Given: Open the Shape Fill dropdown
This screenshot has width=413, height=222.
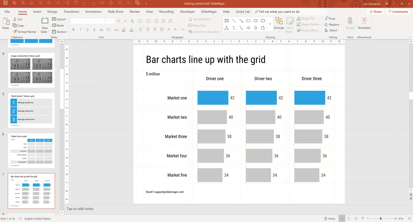Looking at the screenshot, I should [x=306, y=19].
